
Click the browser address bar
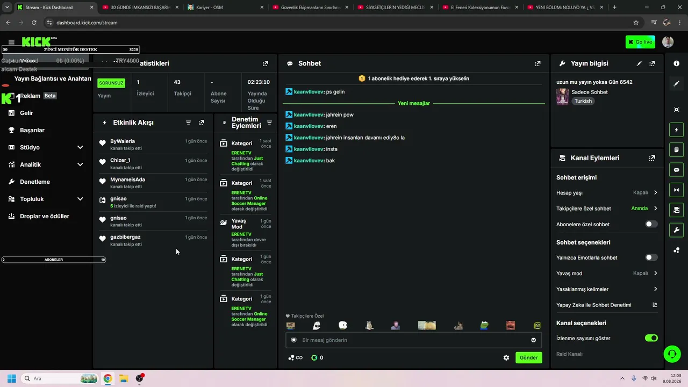click(339, 23)
